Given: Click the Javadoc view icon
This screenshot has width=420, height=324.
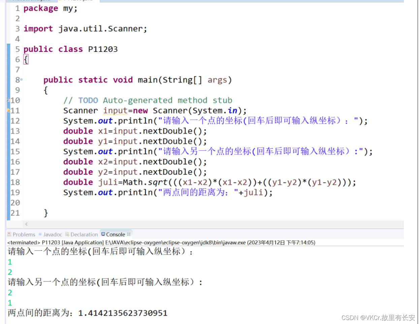Looking at the screenshot, I should pyautogui.click(x=40, y=234).
